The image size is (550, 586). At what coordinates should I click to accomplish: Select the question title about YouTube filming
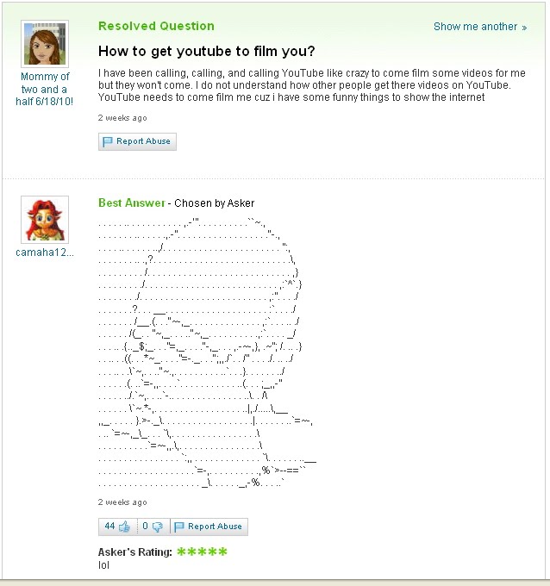(206, 51)
